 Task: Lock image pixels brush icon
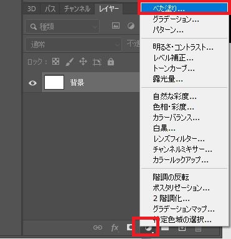pyautogui.click(x=70, y=62)
